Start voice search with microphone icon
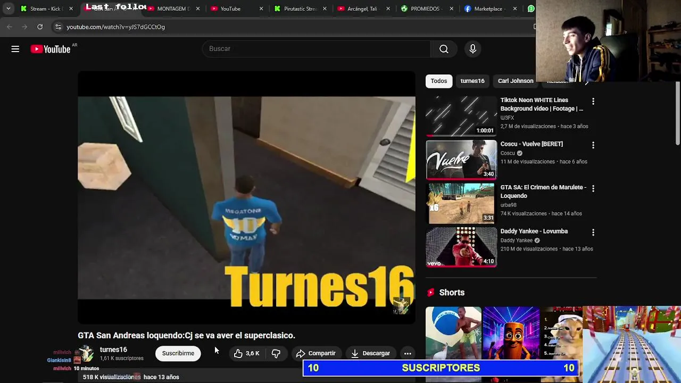This screenshot has height=383, width=681. click(x=472, y=49)
